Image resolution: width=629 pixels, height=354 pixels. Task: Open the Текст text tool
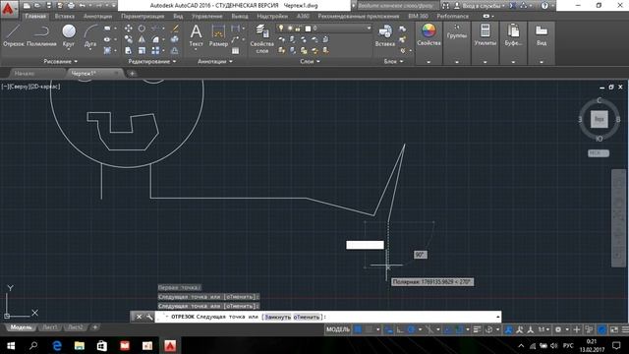tap(196, 35)
